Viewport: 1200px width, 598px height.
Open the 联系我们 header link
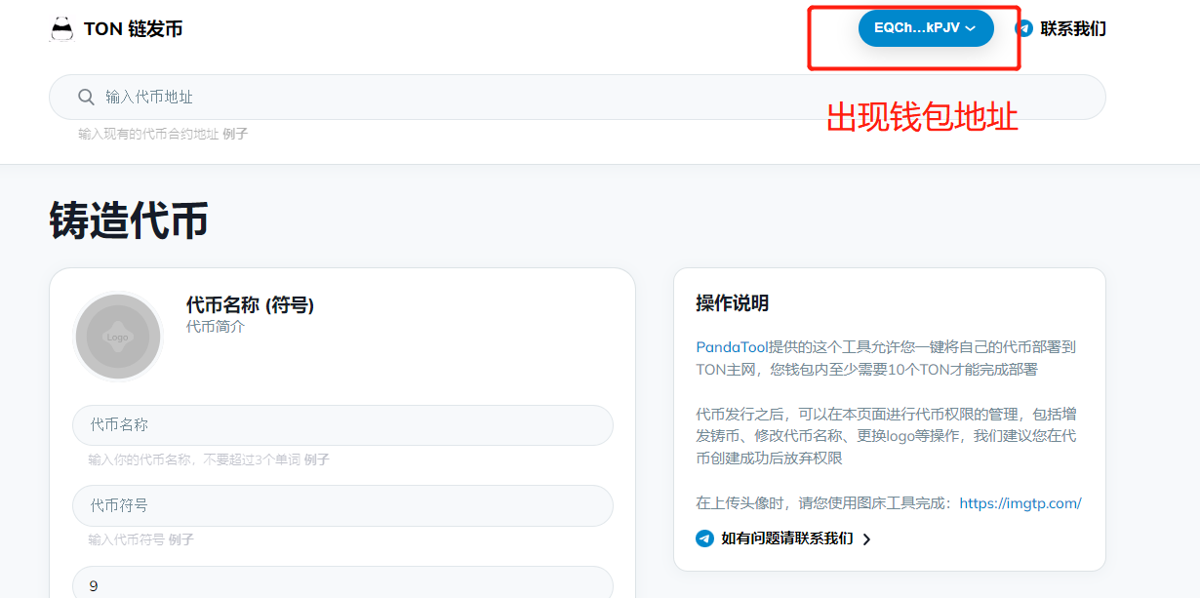tap(1072, 28)
